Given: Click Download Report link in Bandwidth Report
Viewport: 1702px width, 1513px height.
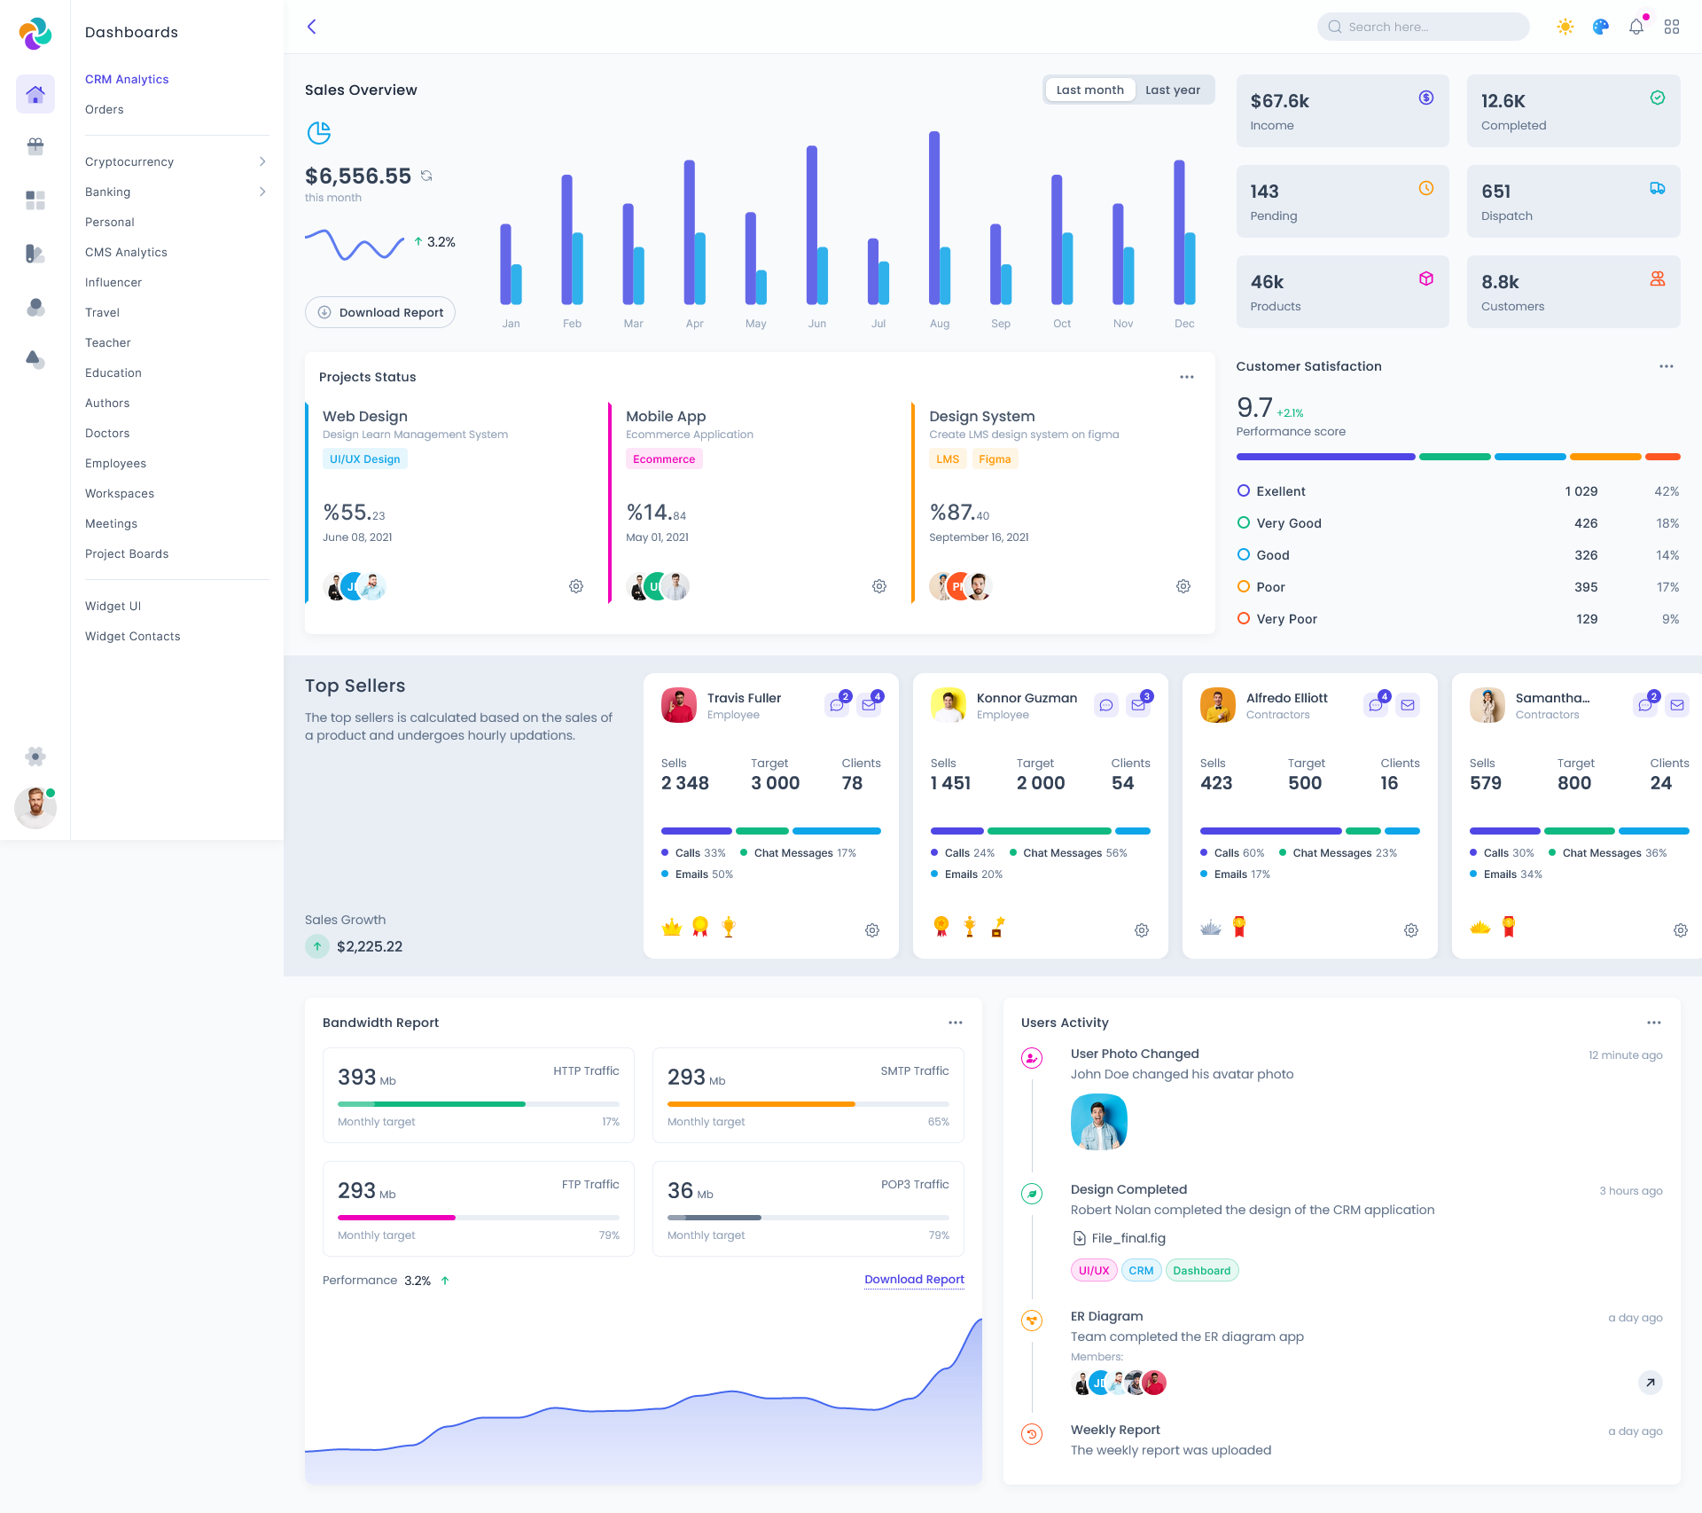Looking at the screenshot, I should [914, 1279].
